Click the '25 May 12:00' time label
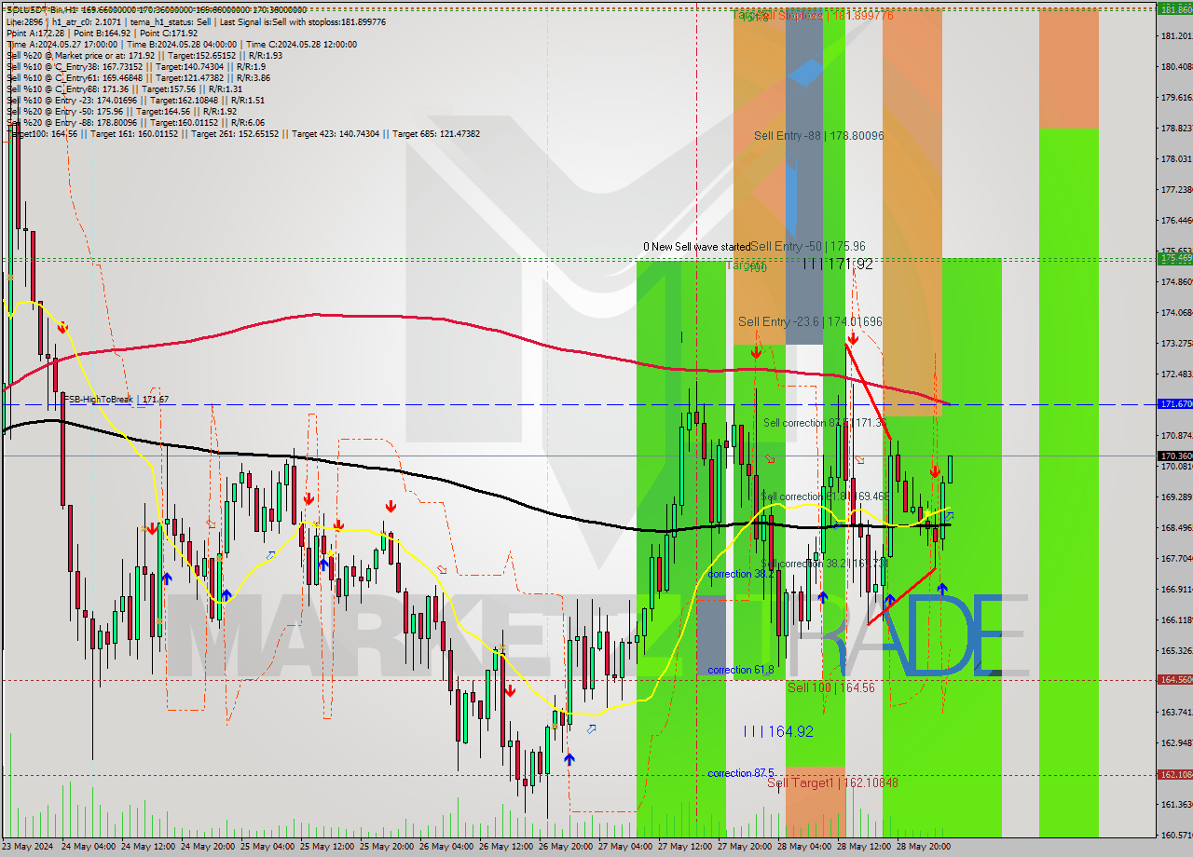1193x857 pixels. point(327,847)
